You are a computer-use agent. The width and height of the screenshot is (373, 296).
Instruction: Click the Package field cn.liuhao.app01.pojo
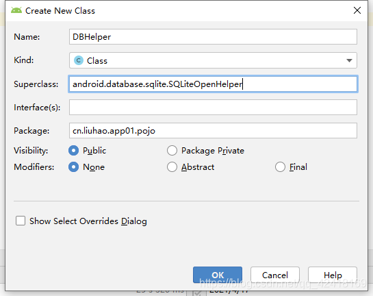tap(213, 130)
